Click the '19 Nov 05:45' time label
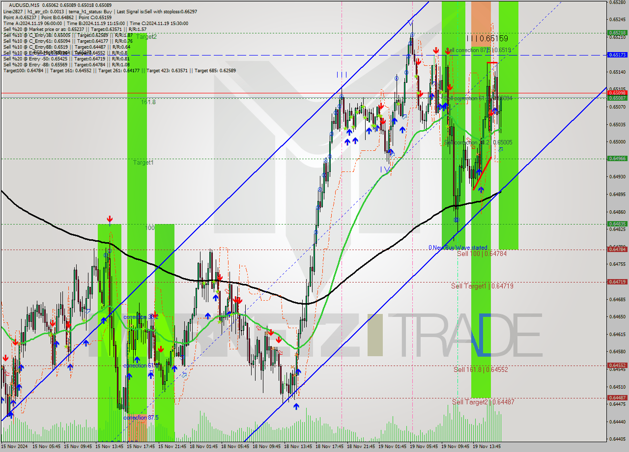The height and width of the screenshot is (452, 629). 423,447
